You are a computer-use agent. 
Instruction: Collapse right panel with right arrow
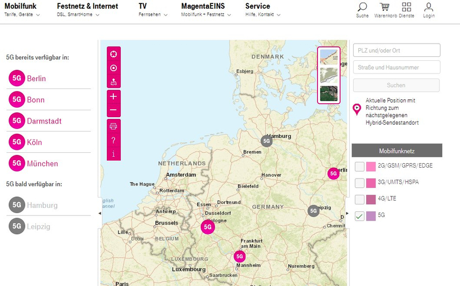[348, 213]
